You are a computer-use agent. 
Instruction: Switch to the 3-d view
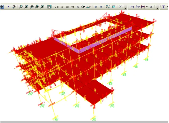coord(57,7)
